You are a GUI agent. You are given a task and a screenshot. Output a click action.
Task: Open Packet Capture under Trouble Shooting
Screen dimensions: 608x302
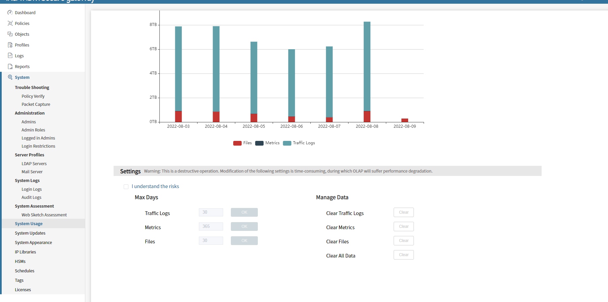tap(36, 104)
